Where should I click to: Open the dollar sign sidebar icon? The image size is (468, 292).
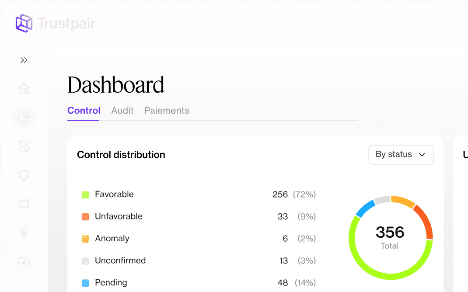(24, 233)
